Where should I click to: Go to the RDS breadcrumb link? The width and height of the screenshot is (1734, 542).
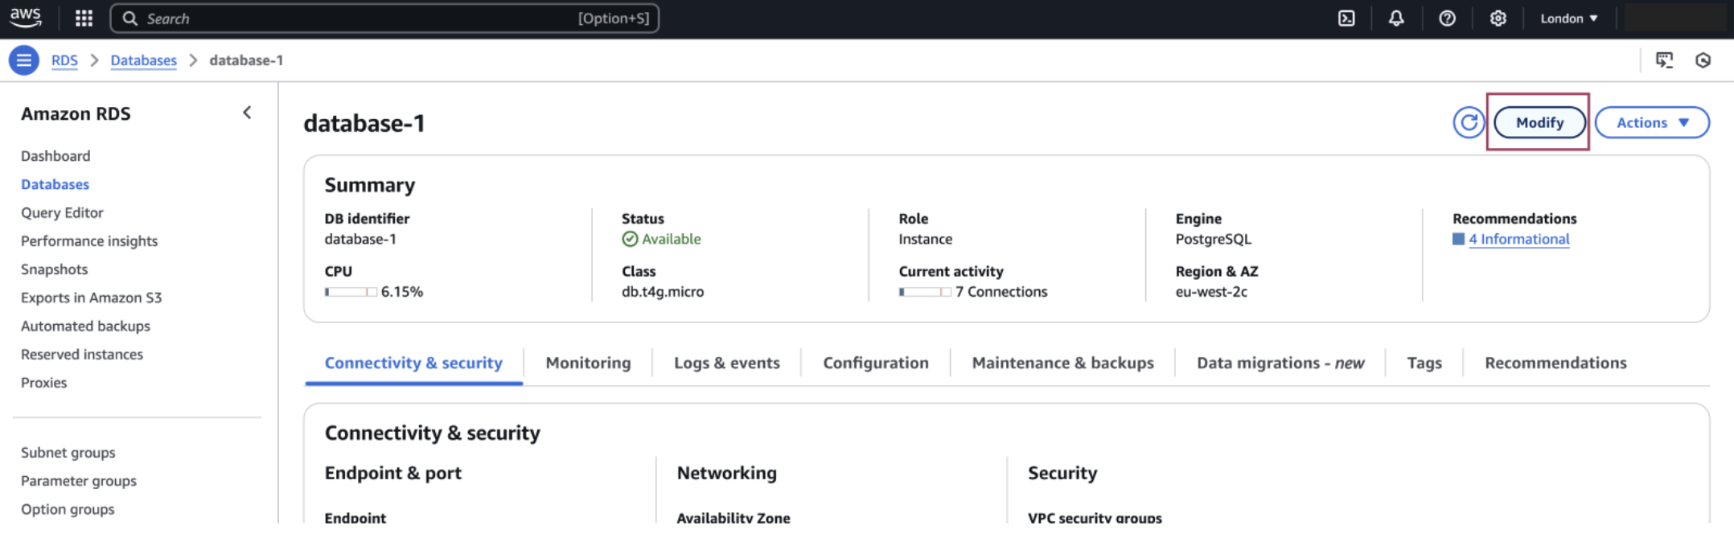point(64,60)
